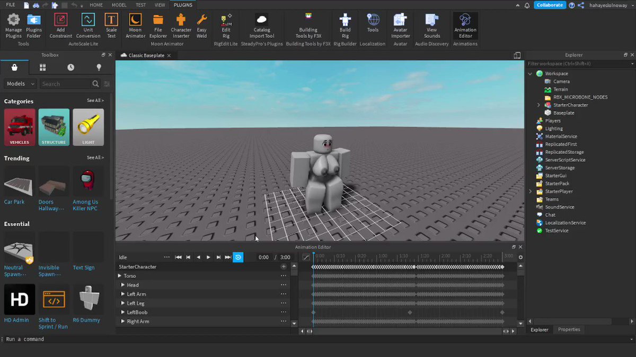
Task: Click See All next to Categories
Action: point(95,100)
